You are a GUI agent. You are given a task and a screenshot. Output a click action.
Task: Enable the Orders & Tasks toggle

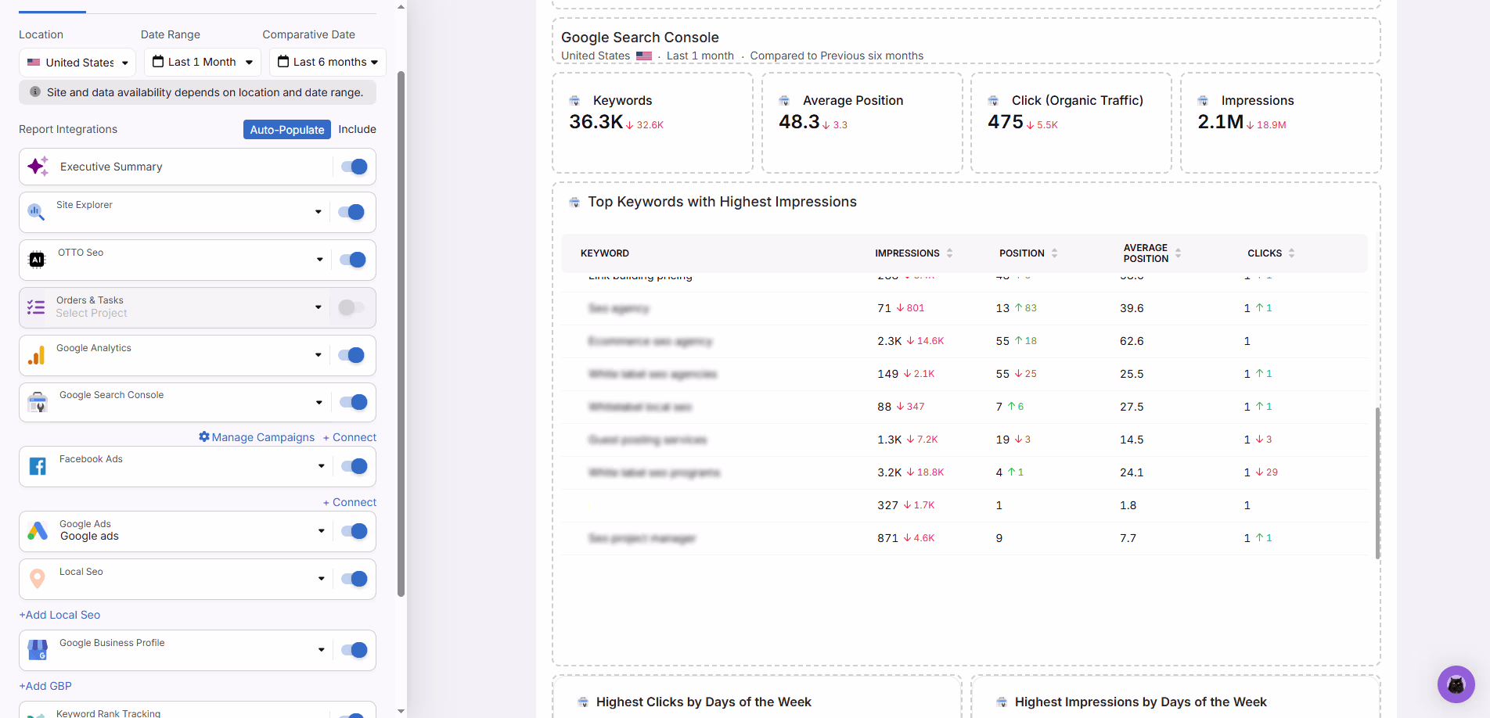click(351, 307)
